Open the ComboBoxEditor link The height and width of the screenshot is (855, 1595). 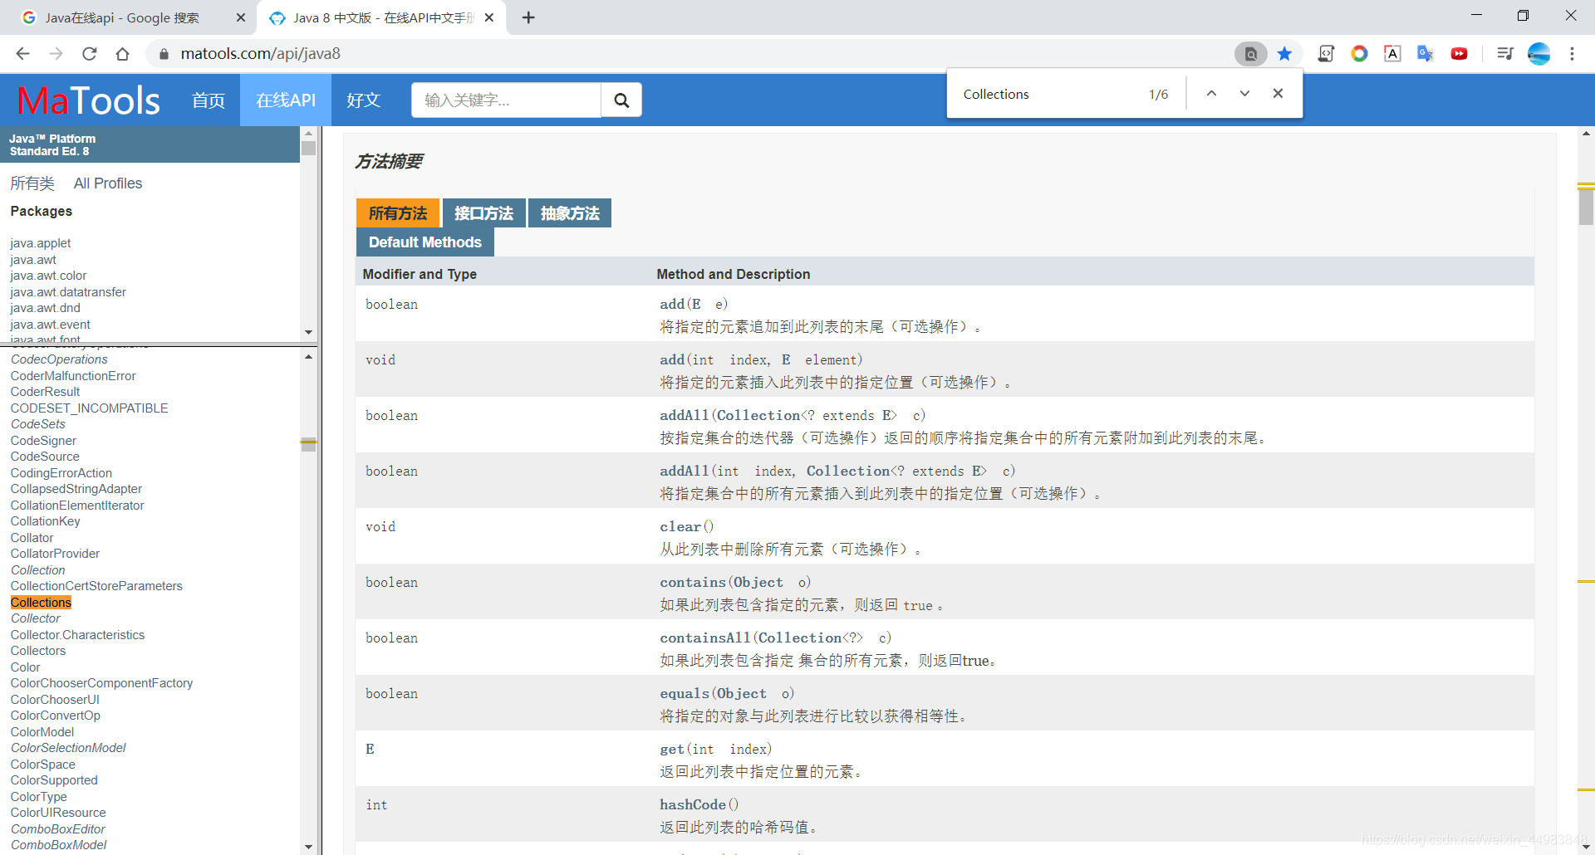click(58, 829)
